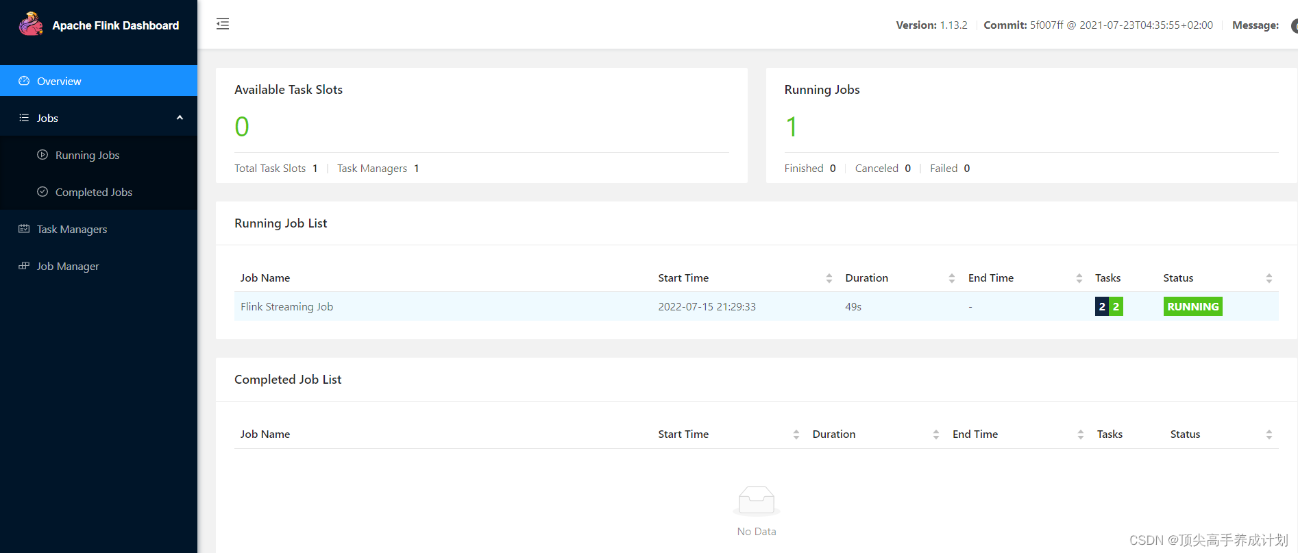Click the Running Jobs play icon
This screenshot has height=553, width=1298.
[x=42, y=155]
